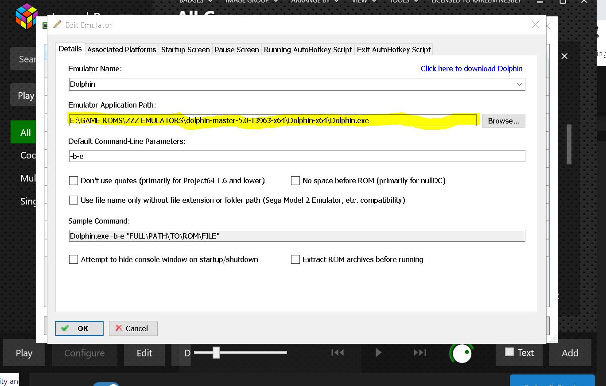Open the Startup Screen tab
This screenshot has height=386, width=606.
coord(185,50)
